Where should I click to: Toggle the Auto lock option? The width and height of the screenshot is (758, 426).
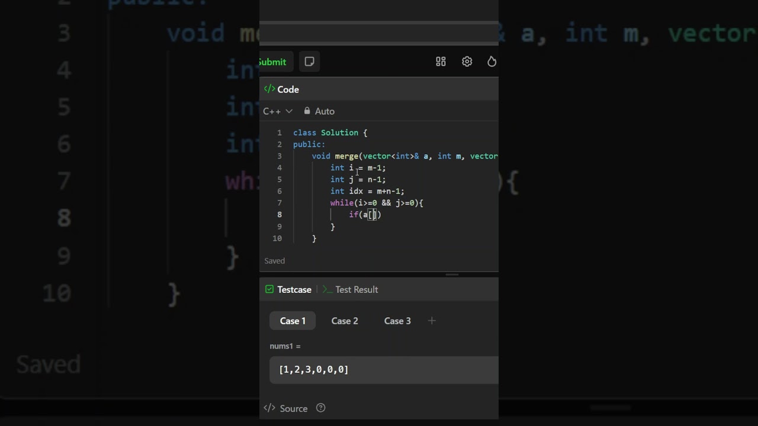[319, 111]
